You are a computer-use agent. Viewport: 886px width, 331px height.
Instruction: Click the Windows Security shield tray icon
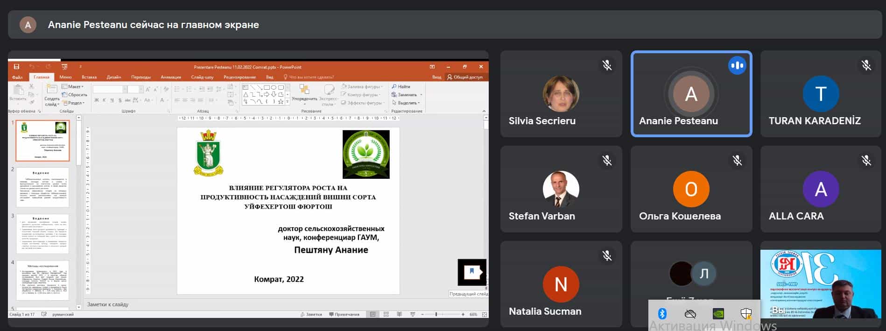[x=746, y=313]
